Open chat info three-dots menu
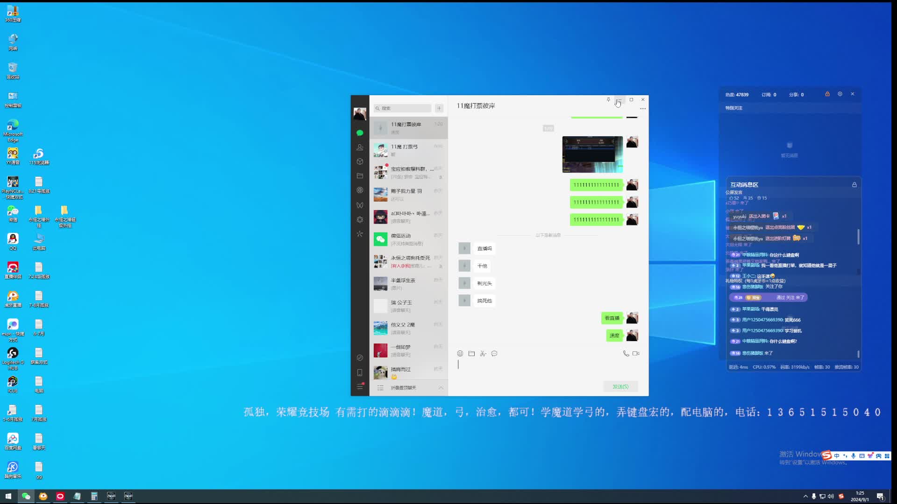This screenshot has width=897, height=504. [x=643, y=109]
